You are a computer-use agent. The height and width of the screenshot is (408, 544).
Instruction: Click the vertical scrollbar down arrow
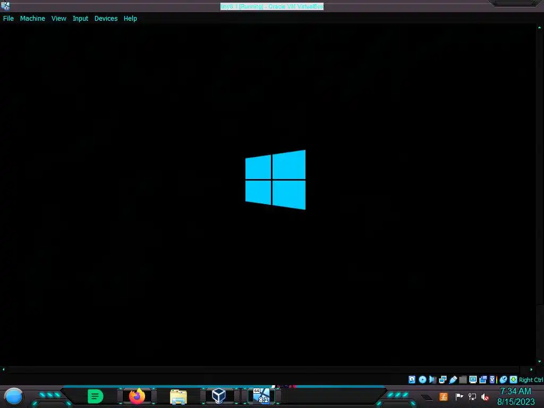(x=540, y=361)
